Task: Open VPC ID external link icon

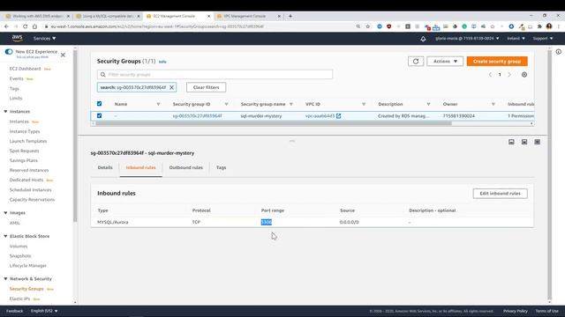Action: [x=338, y=115]
